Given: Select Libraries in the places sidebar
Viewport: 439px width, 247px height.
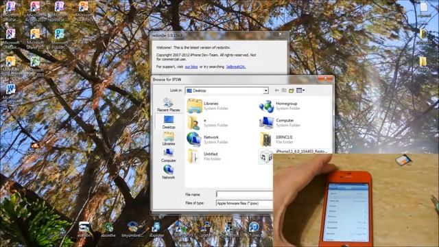Looking at the screenshot, I should click(169, 139).
